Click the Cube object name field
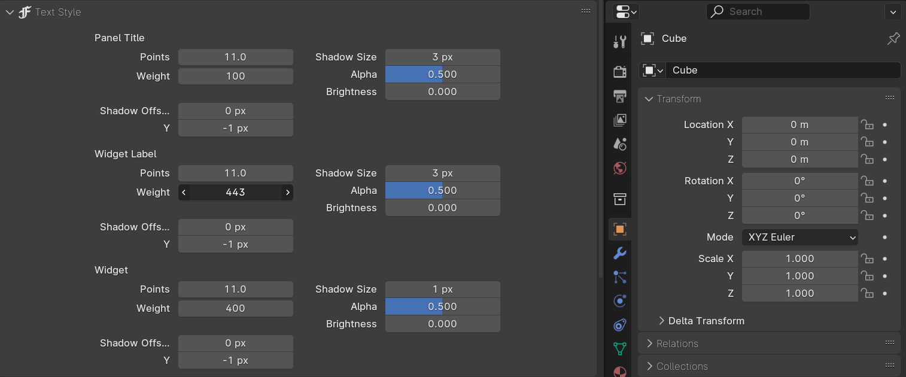 pos(783,70)
